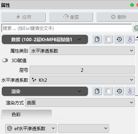Click the 删除 button
The image size is (138, 134).
pyautogui.click(x=117, y=17)
